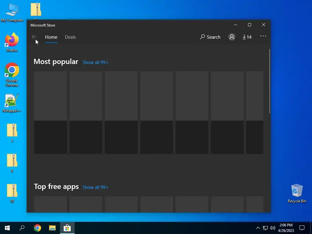Close the Microsoft Store window
This screenshot has width=312, height=234.
pos(264,25)
